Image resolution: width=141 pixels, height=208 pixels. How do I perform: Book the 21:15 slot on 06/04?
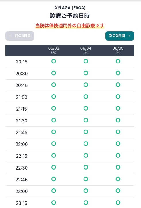click(86, 108)
